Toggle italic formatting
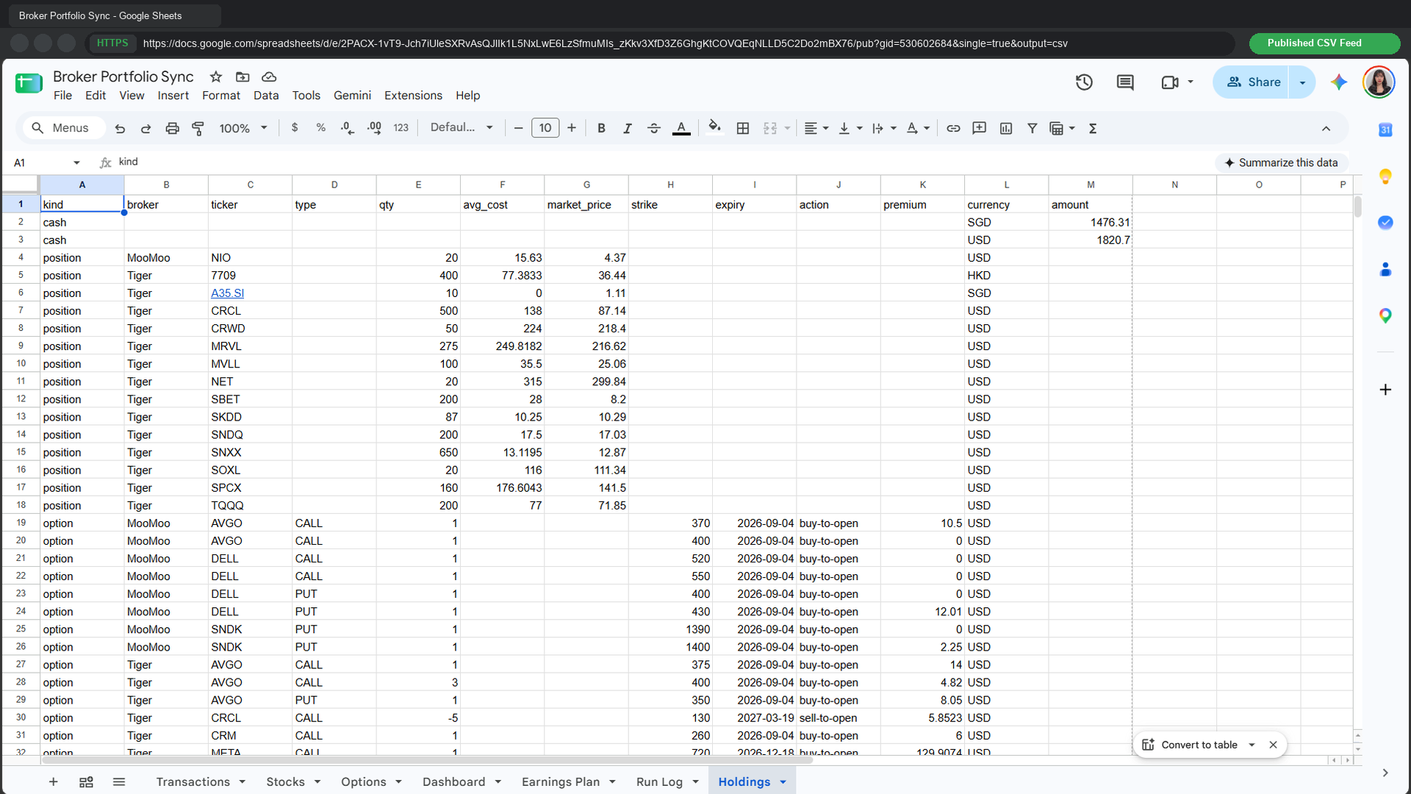 coord(627,128)
